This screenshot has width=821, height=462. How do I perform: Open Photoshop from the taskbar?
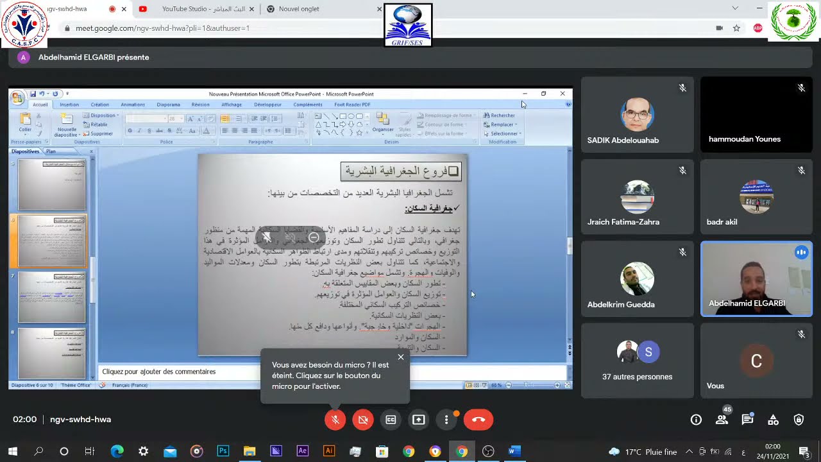click(223, 451)
